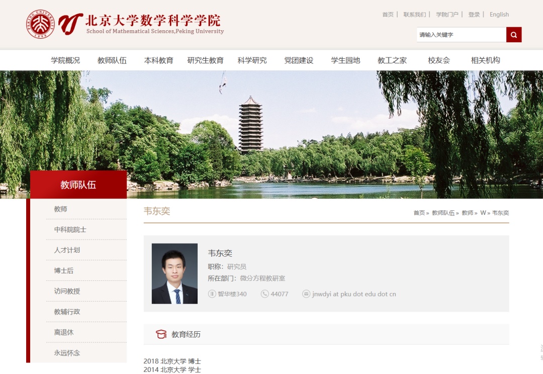Open the 科学研究 menu item
The image size is (543, 374).
click(252, 60)
